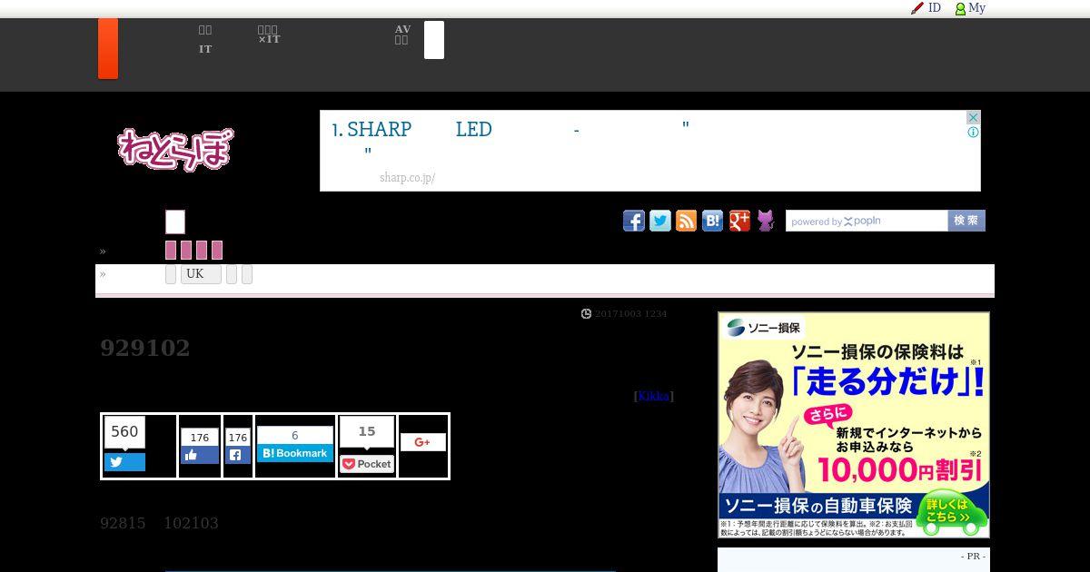Open the Facebook page icon

(x=634, y=221)
